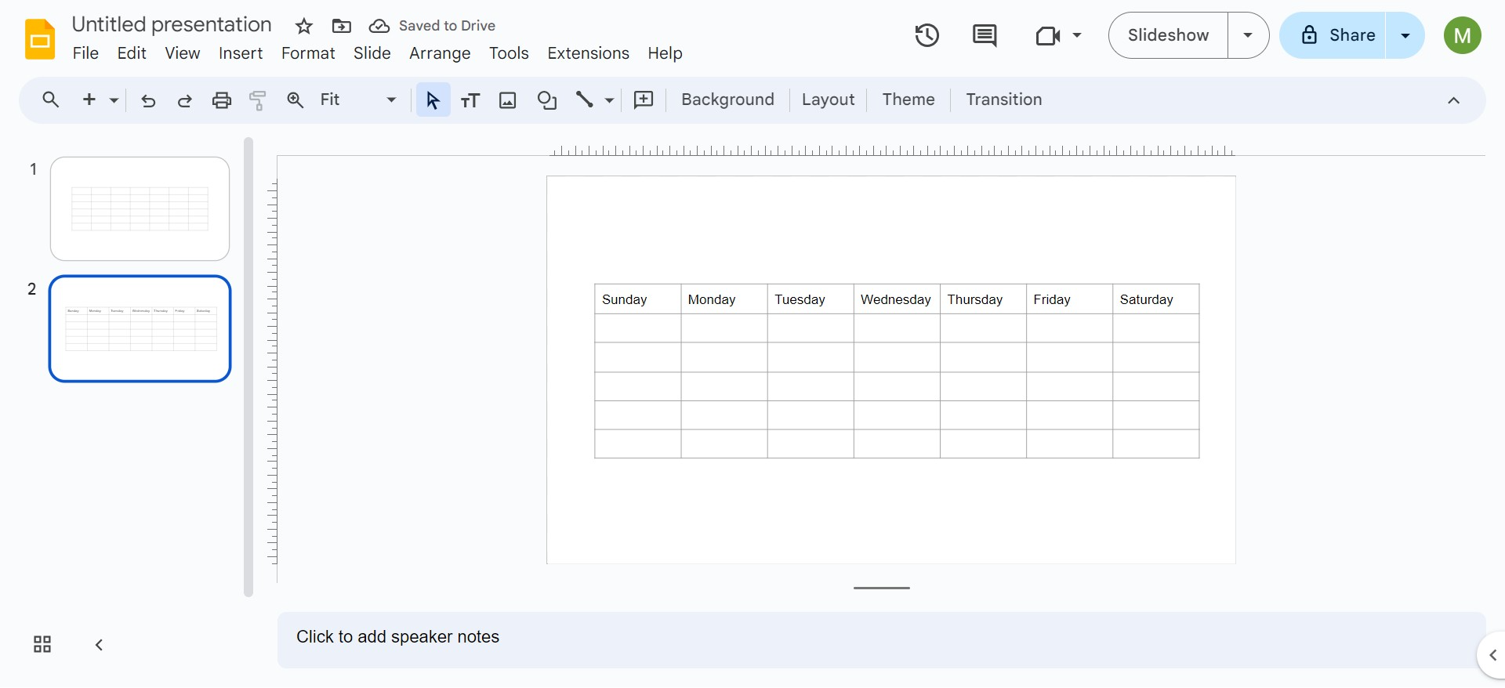This screenshot has width=1505, height=688.
Task: Switch to grid view
Action: tap(42, 644)
